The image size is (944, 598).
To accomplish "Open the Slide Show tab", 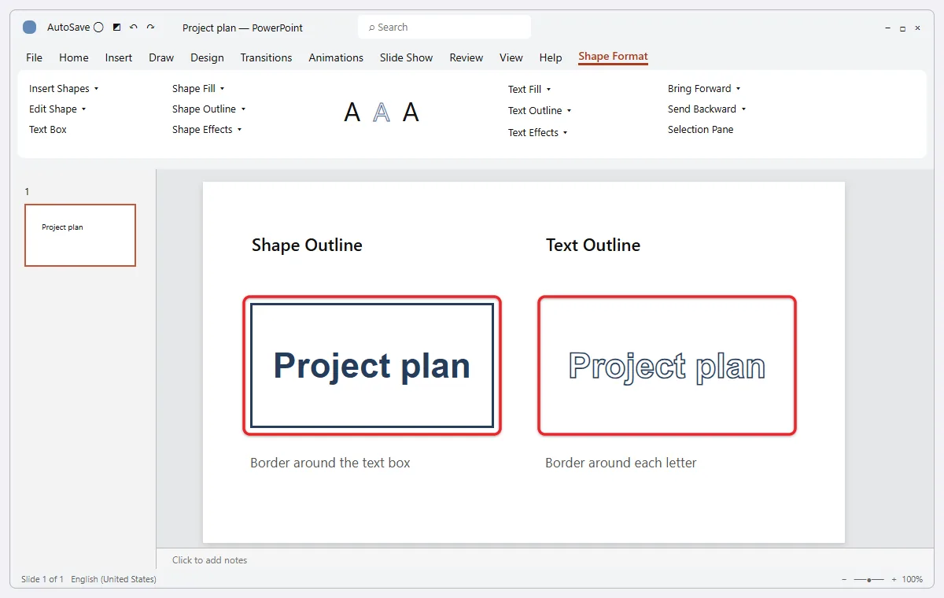I will (x=406, y=57).
